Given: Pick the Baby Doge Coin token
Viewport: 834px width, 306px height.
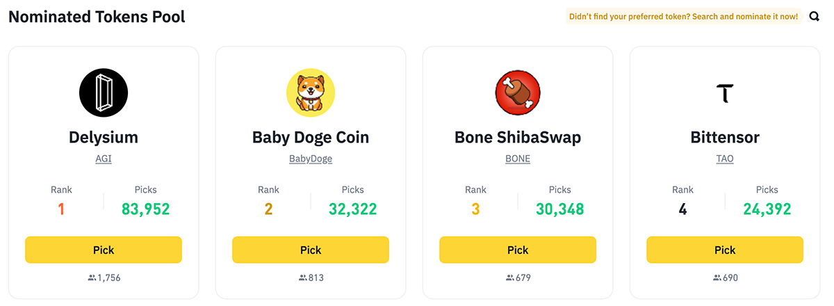Looking at the screenshot, I should pos(311,250).
